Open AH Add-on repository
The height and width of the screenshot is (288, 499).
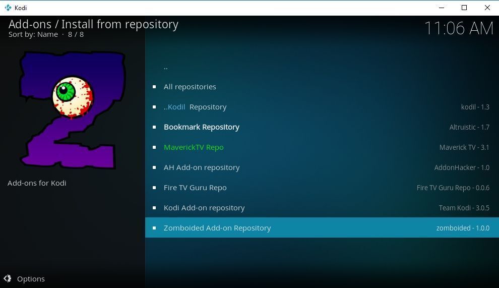tap(322, 167)
